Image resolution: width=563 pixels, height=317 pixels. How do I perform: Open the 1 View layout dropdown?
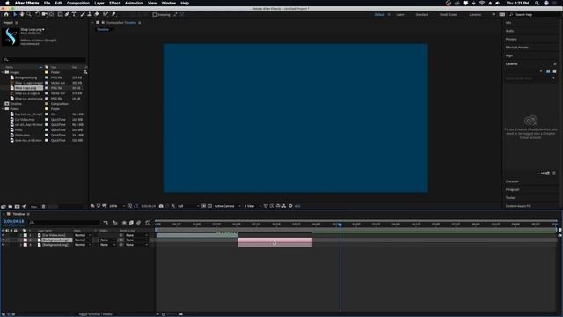click(252, 206)
